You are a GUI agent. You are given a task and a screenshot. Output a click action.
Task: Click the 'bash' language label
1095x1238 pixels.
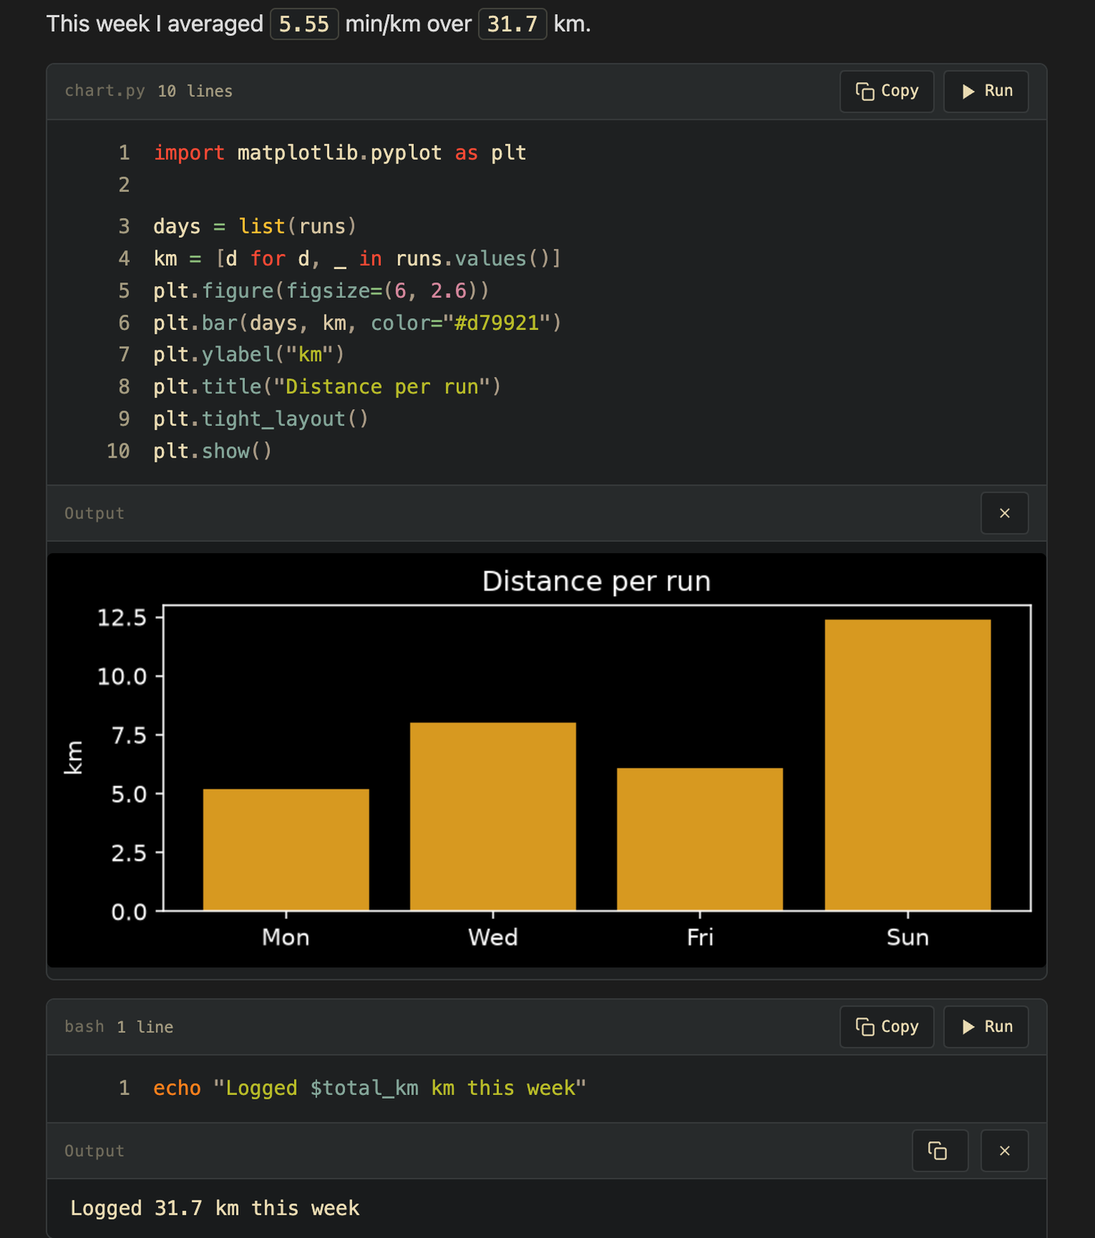tap(84, 1026)
